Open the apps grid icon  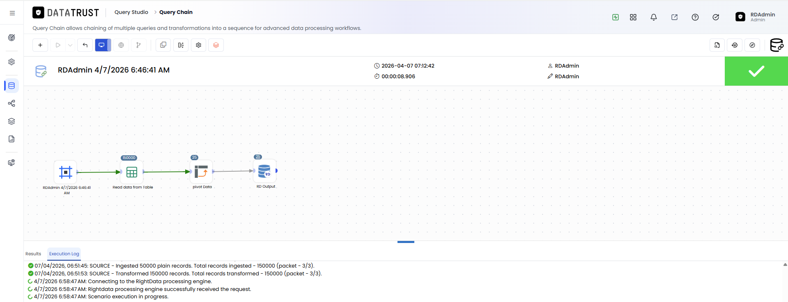[x=633, y=17]
